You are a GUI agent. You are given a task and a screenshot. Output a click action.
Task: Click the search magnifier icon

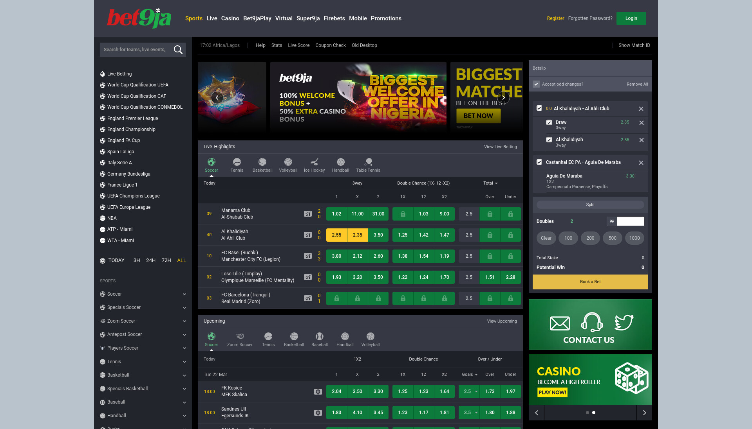178,50
